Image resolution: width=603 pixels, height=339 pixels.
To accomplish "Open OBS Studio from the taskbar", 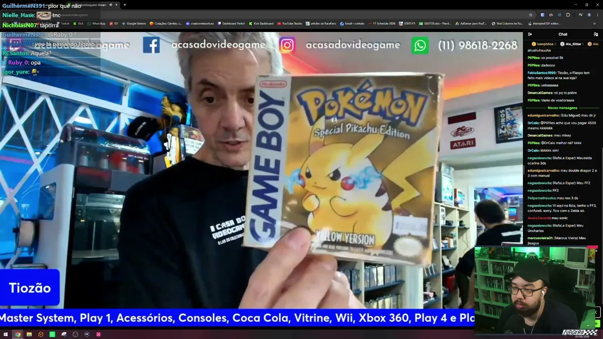I will coord(75,334).
